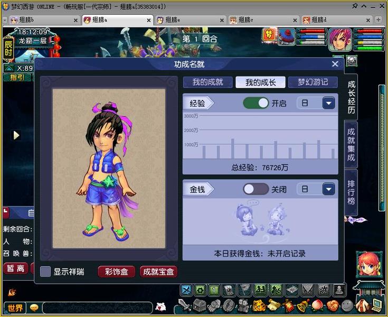Click the orange 梦 badge icon at top
This screenshot has width=388, height=317.
point(269,35)
